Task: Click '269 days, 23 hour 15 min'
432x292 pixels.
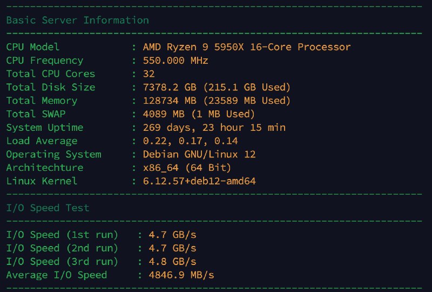Action: pos(214,128)
